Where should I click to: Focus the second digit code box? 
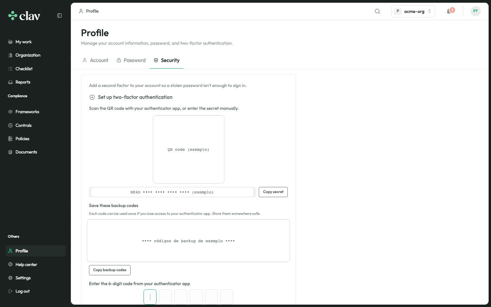coord(165,297)
